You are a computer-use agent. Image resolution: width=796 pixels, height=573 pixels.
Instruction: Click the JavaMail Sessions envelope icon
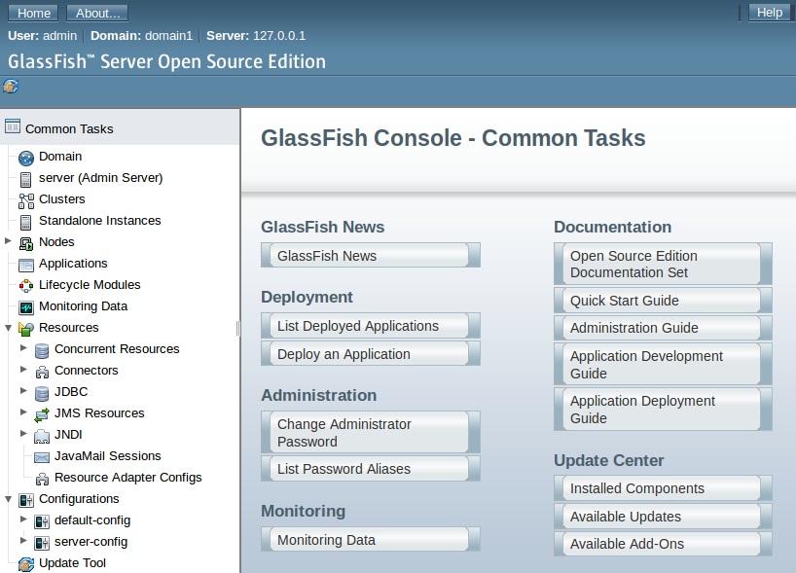pyautogui.click(x=42, y=457)
